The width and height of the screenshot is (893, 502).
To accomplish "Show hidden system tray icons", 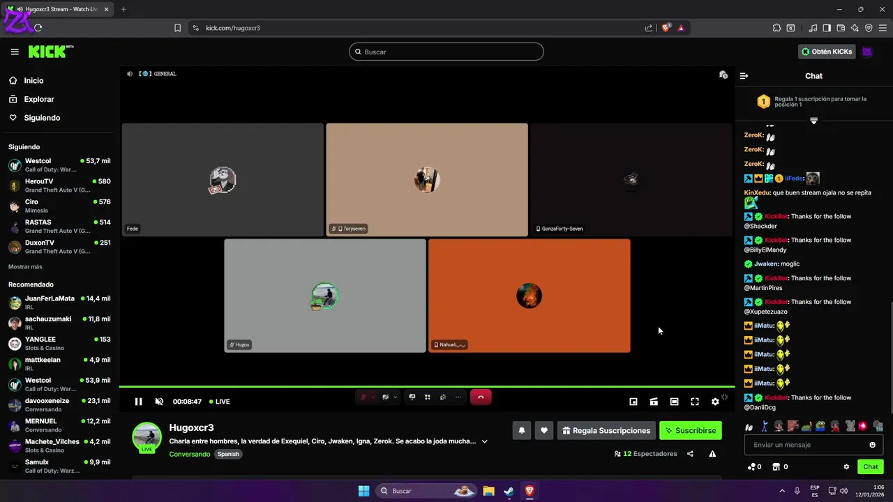I will coord(781,491).
